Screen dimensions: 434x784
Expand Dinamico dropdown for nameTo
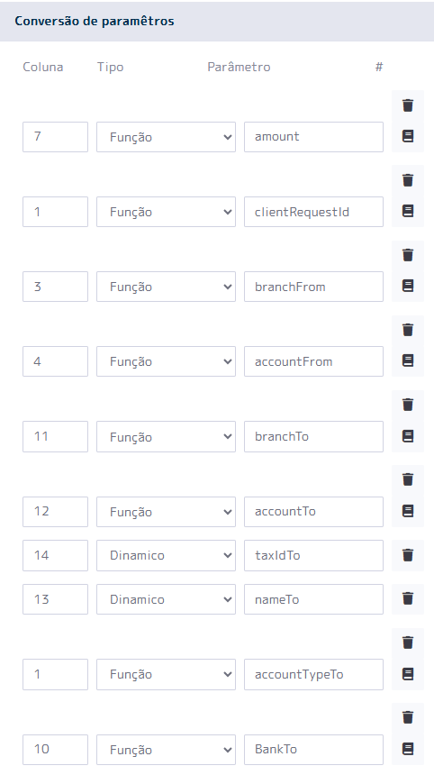coord(166,599)
